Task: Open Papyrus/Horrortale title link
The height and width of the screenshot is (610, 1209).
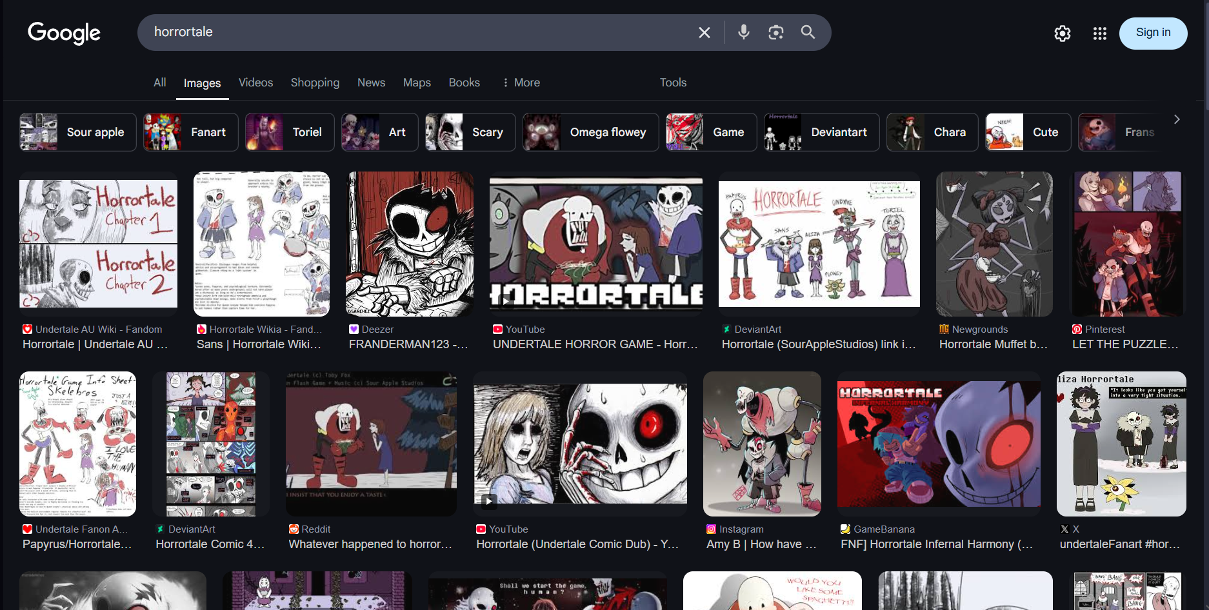Action: pos(77,544)
